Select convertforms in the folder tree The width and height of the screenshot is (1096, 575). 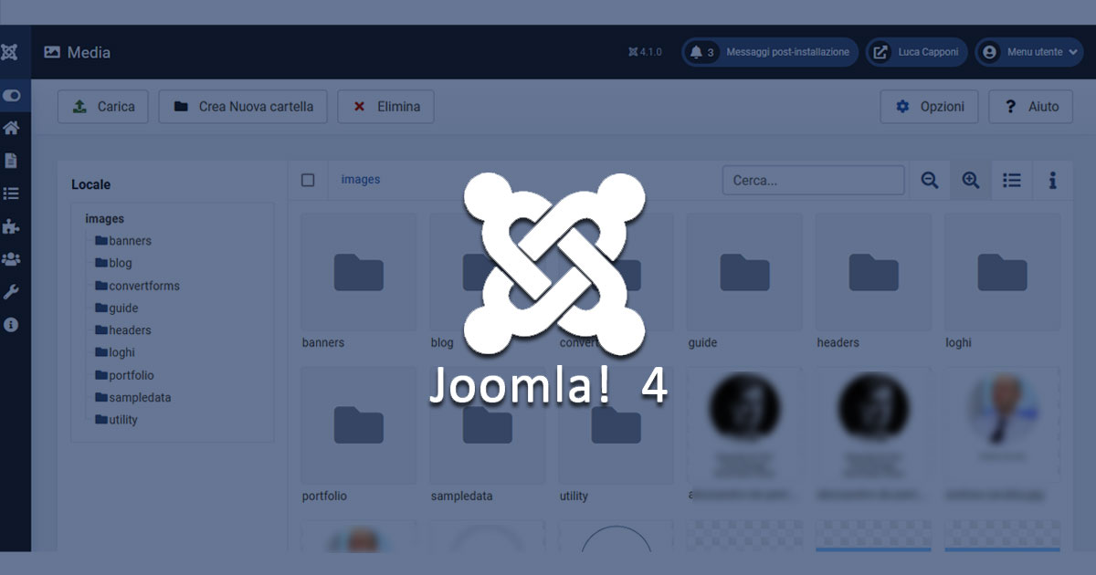point(137,286)
